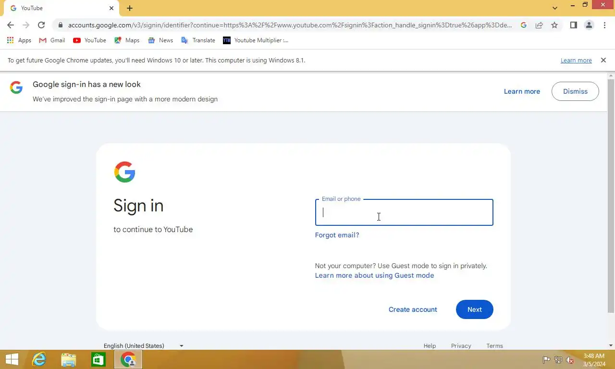Open the Youtube Multiplier bookmark
This screenshot has height=369, width=615.
[256, 40]
